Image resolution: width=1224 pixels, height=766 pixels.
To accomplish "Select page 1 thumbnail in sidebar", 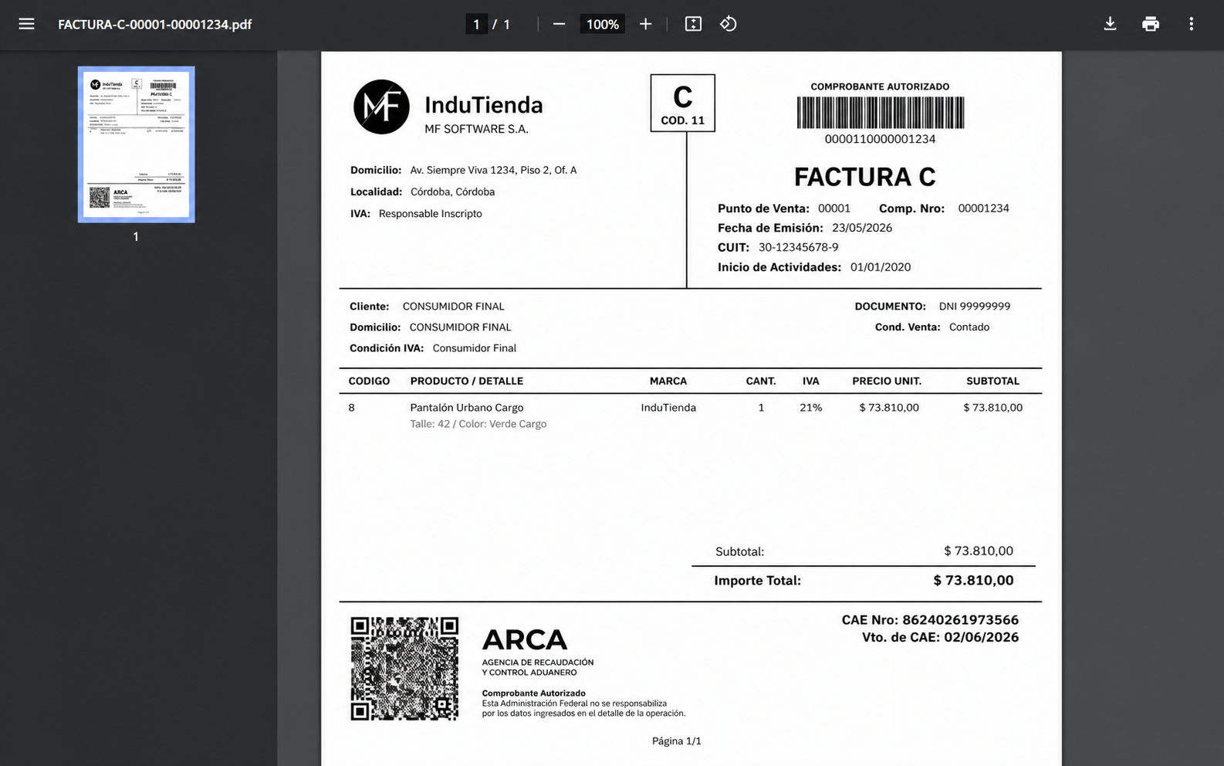I will 137,144.
